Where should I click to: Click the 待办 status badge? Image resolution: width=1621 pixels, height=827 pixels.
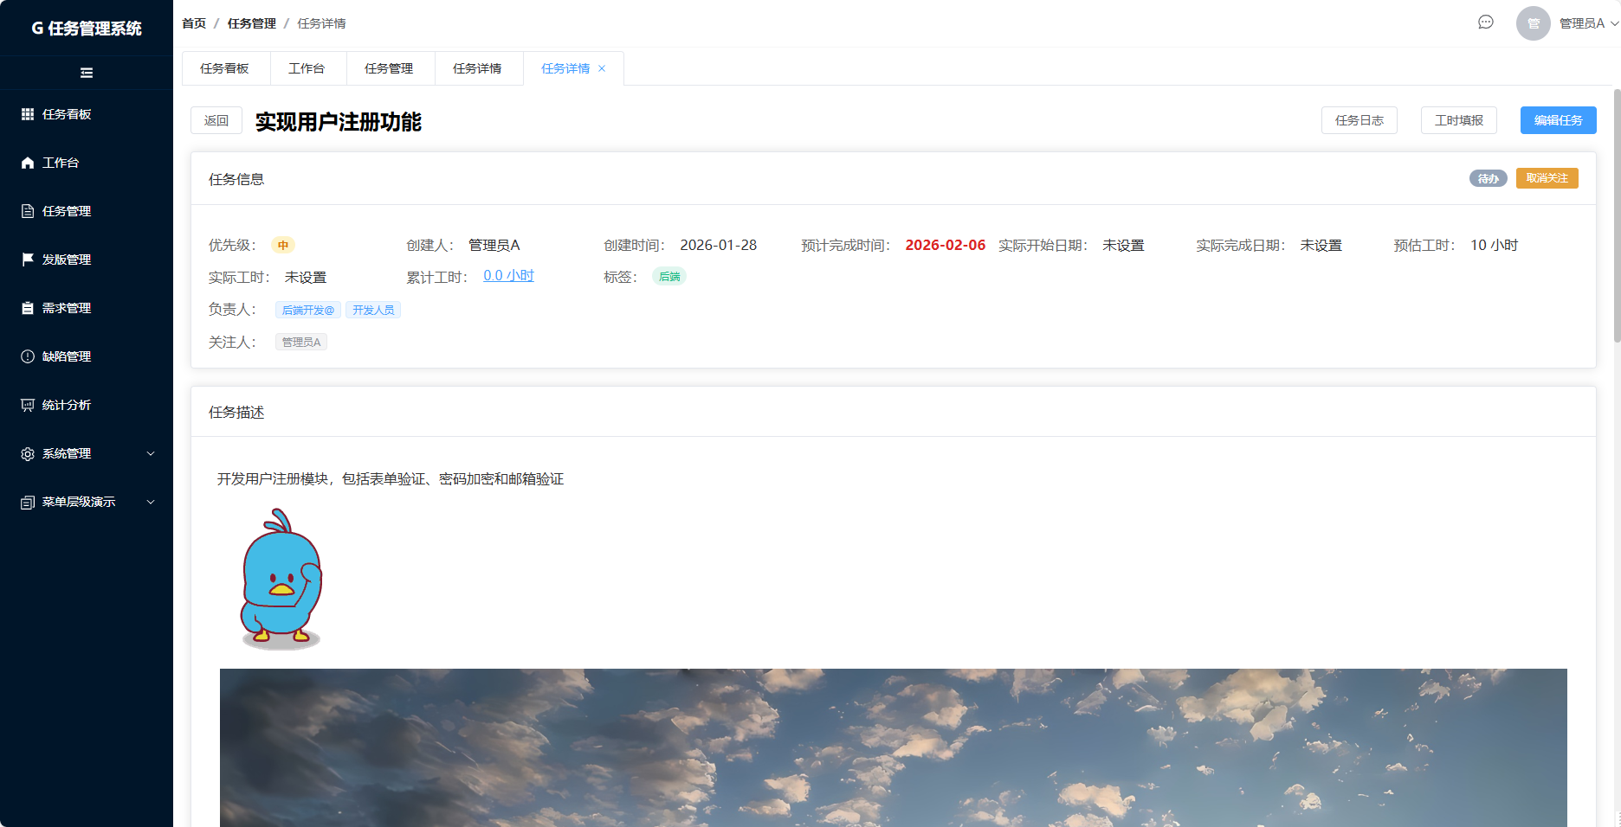pos(1489,178)
